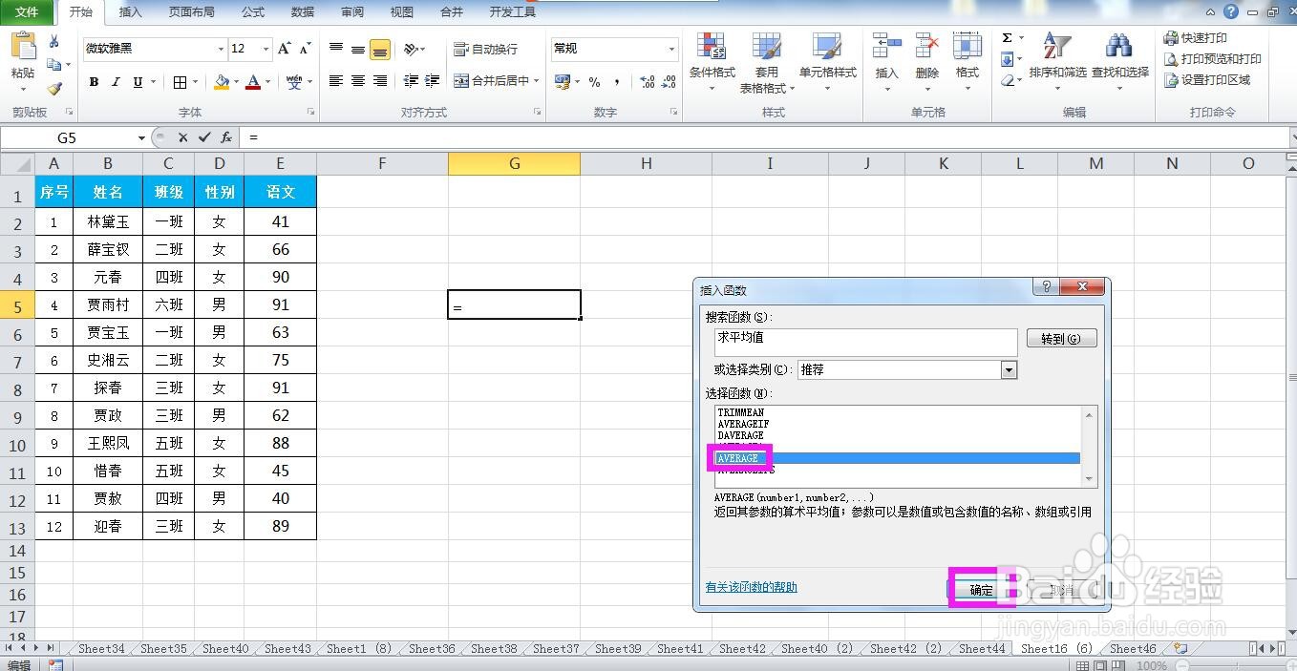
Task: Switch to the 公式 tab
Action: (x=252, y=12)
